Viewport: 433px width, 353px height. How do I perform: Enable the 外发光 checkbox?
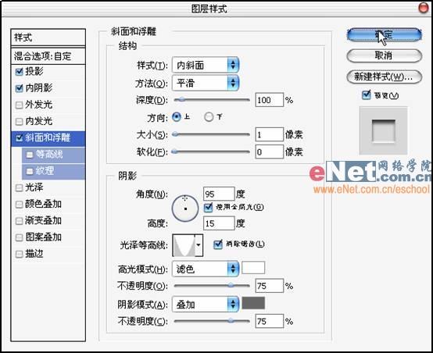(19, 105)
